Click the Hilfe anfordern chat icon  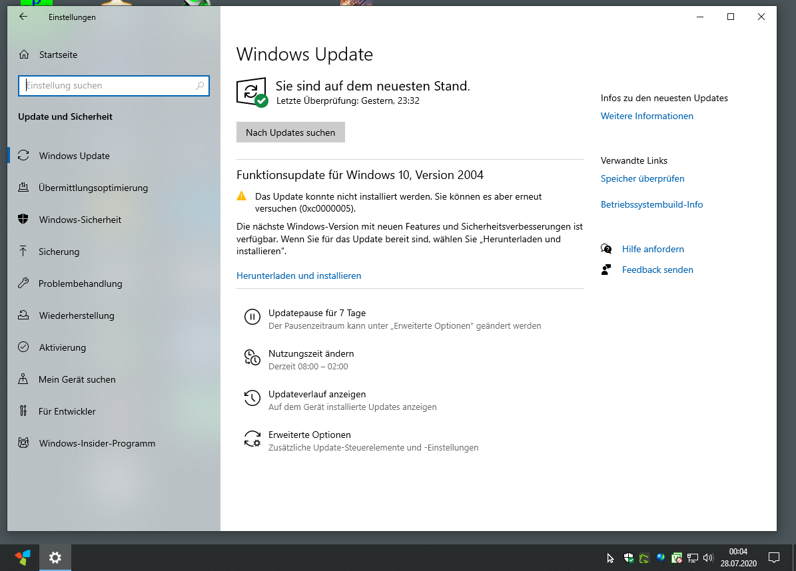pyautogui.click(x=606, y=248)
